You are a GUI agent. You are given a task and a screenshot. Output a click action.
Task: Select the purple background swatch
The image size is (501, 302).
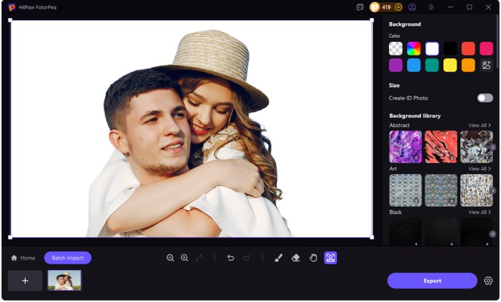(x=396, y=66)
